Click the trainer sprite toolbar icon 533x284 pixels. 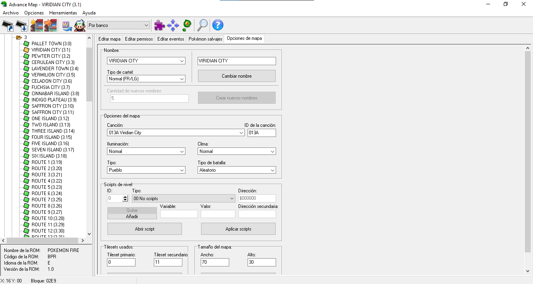(x=80, y=25)
